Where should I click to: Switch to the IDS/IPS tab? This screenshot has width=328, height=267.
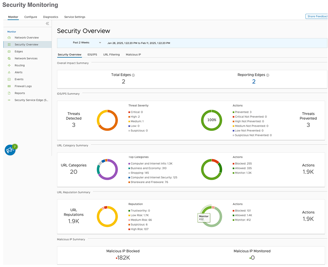click(92, 54)
